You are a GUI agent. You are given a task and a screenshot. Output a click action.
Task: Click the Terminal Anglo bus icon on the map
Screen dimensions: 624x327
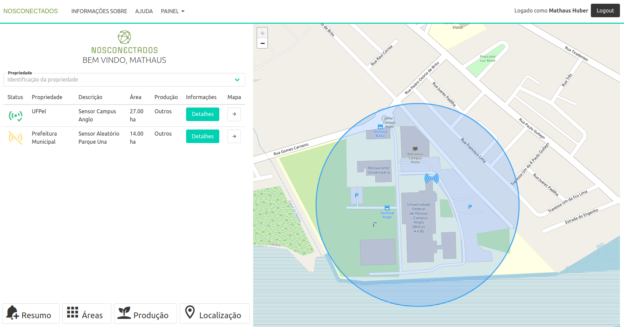point(387,208)
